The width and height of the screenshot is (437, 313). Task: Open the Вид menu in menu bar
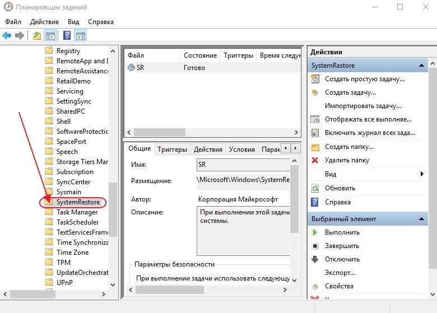pyautogui.click(x=73, y=22)
